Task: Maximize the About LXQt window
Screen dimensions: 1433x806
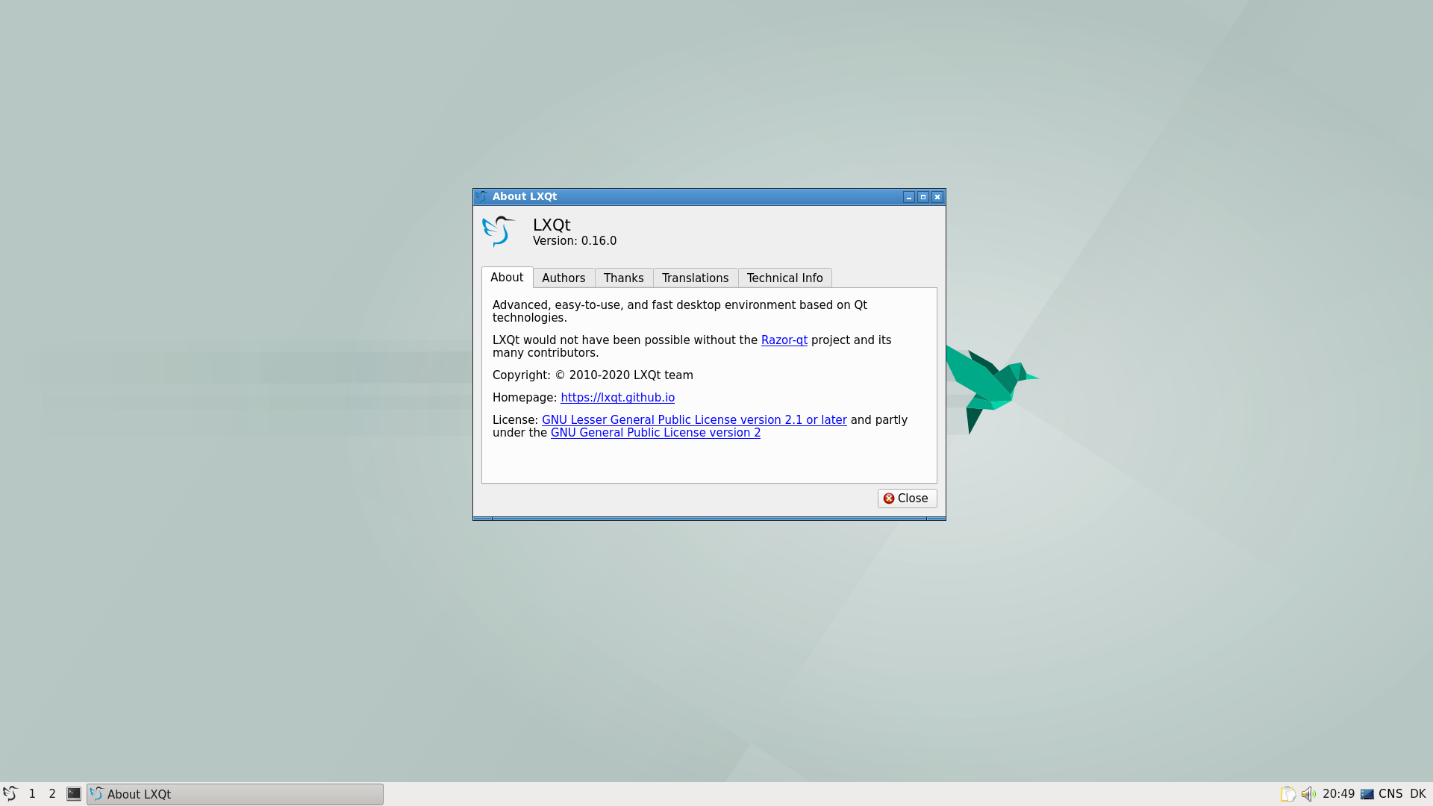Action: click(x=922, y=197)
